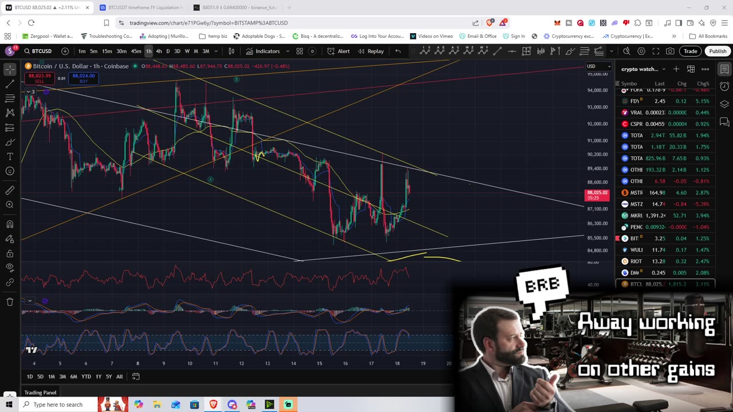Open indicator templates grid icon
Screen dimensions: 733x412
(x=299, y=51)
